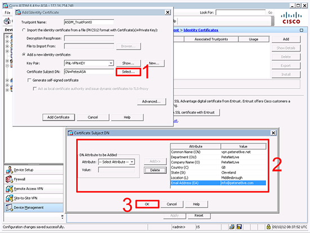Click Go button next to Look For
This screenshot has height=233, width=310.
[270, 12]
